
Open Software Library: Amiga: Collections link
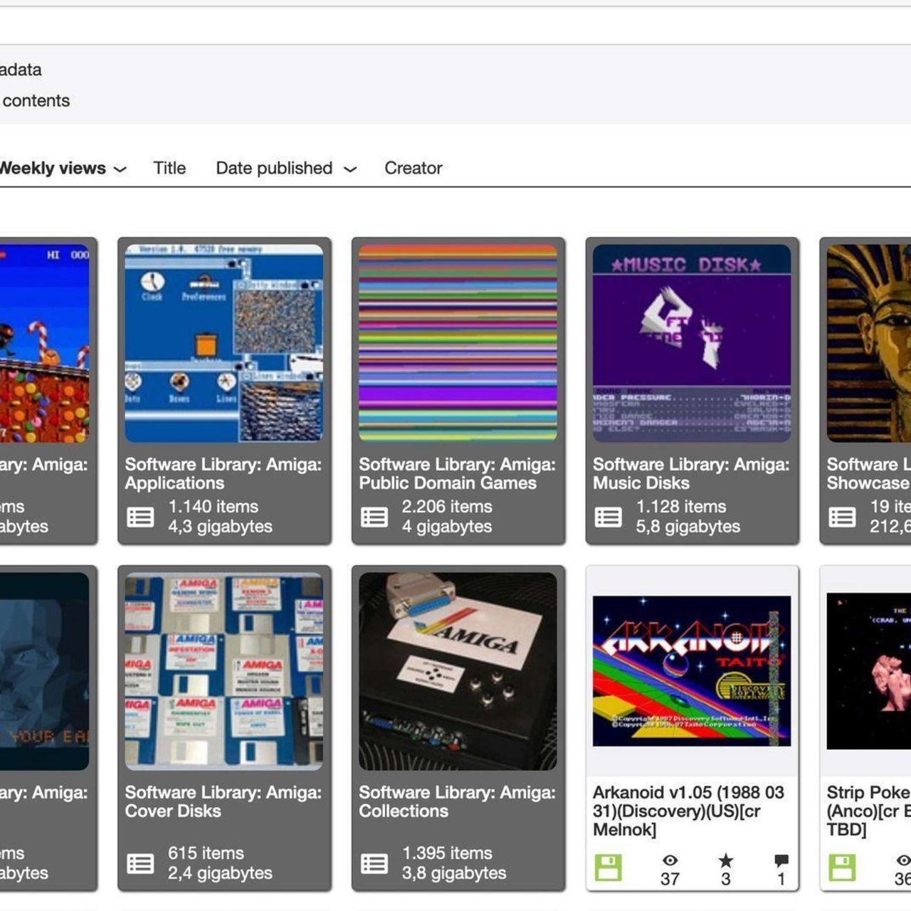click(x=457, y=801)
